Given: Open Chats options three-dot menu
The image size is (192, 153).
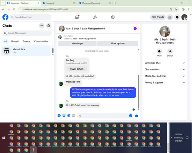Looking at the screenshot, I should 42,26.
